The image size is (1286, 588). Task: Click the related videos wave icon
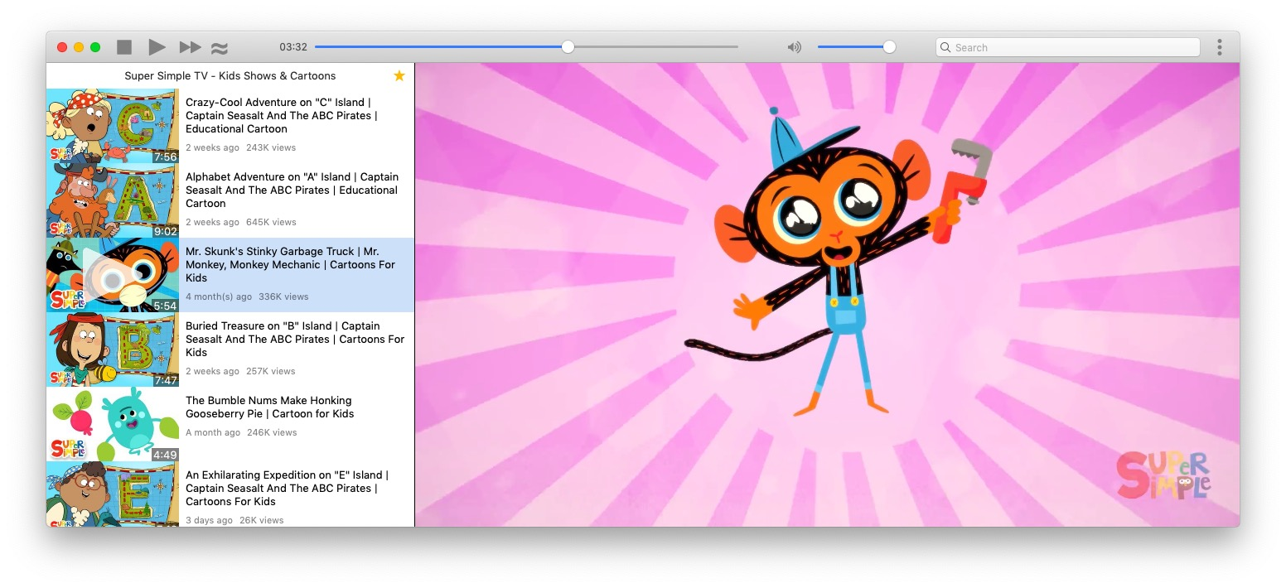click(220, 48)
